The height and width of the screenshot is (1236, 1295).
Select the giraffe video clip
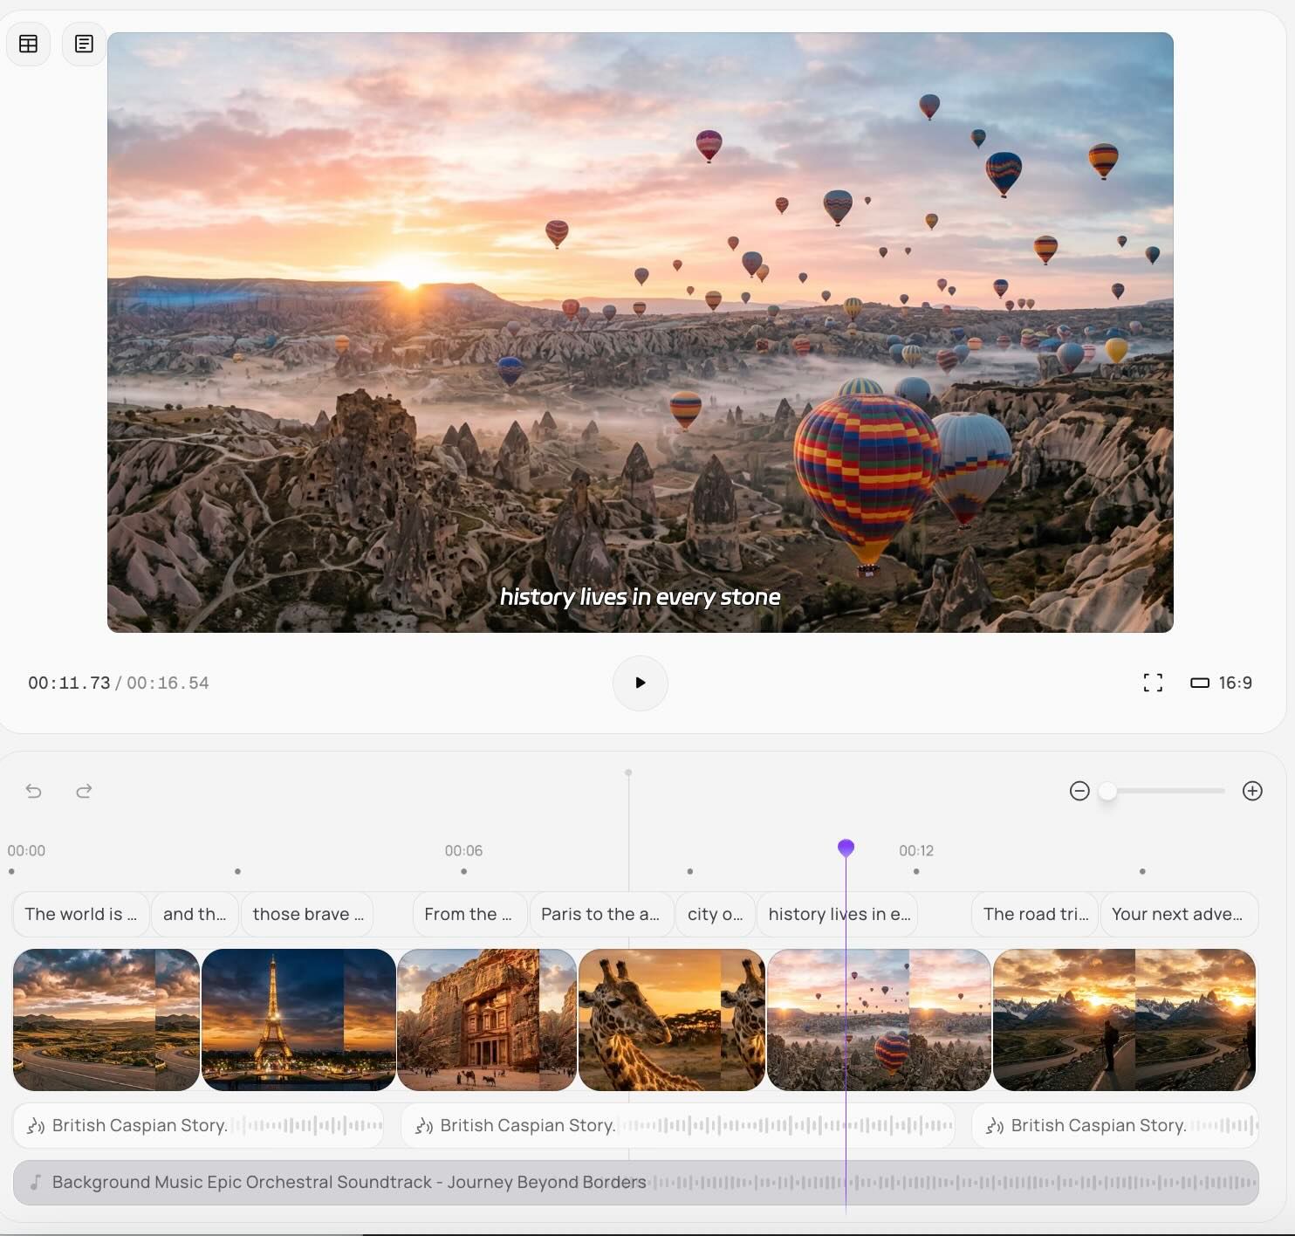pyautogui.click(x=671, y=1020)
